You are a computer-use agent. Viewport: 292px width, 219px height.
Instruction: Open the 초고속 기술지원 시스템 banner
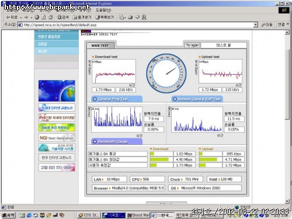pos(57,148)
